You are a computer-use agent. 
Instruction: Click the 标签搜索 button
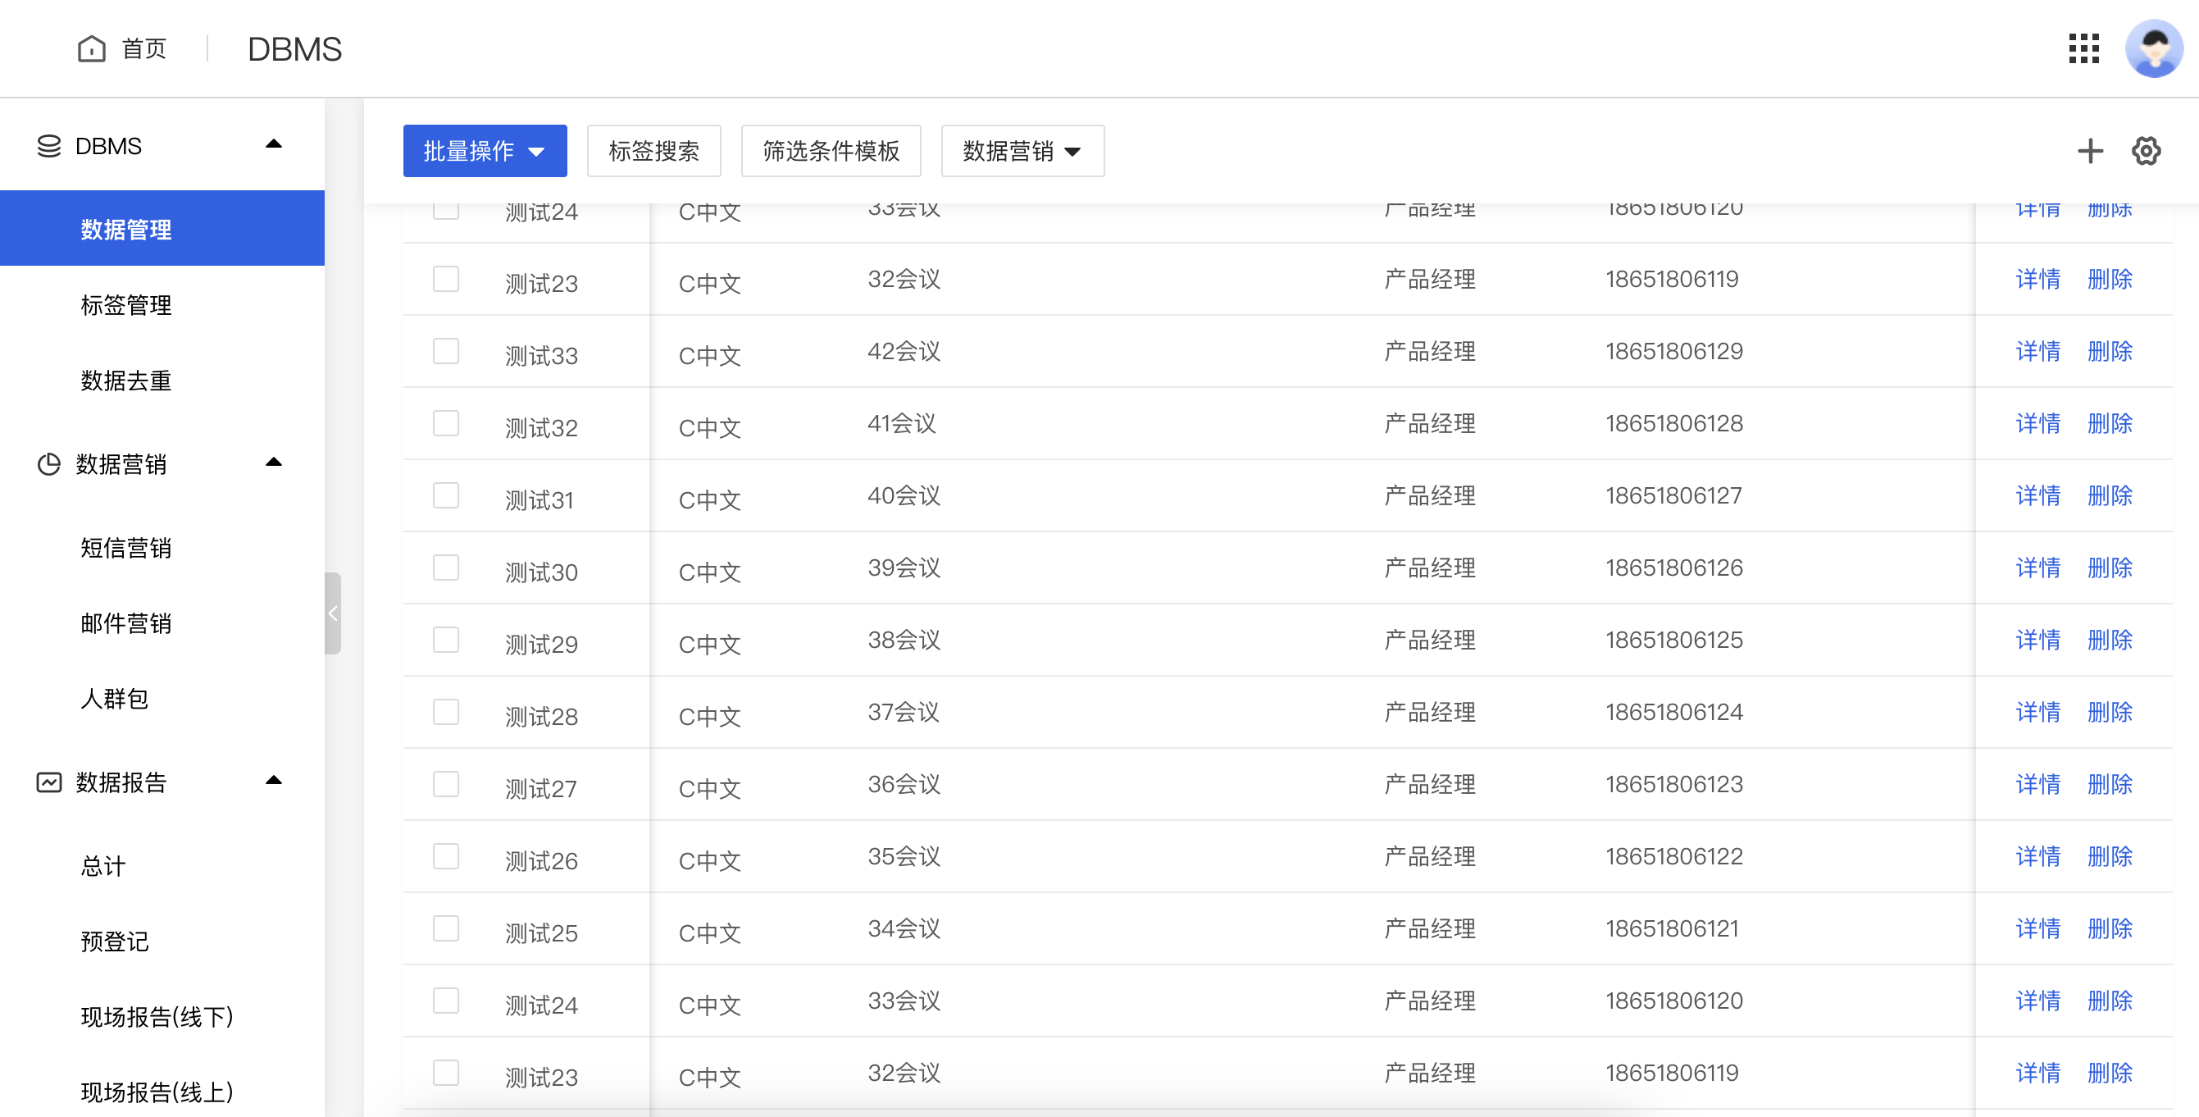tap(654, 150)
